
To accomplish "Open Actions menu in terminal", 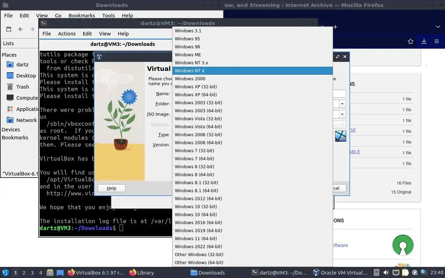I will click(67, 34).
